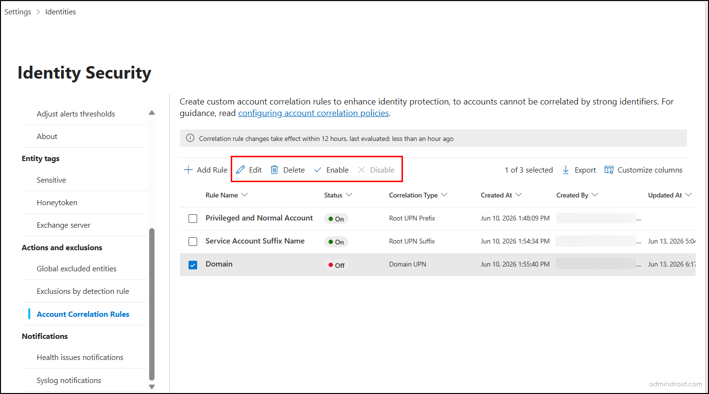Click the Delete button label

click(x=294, y=170)
